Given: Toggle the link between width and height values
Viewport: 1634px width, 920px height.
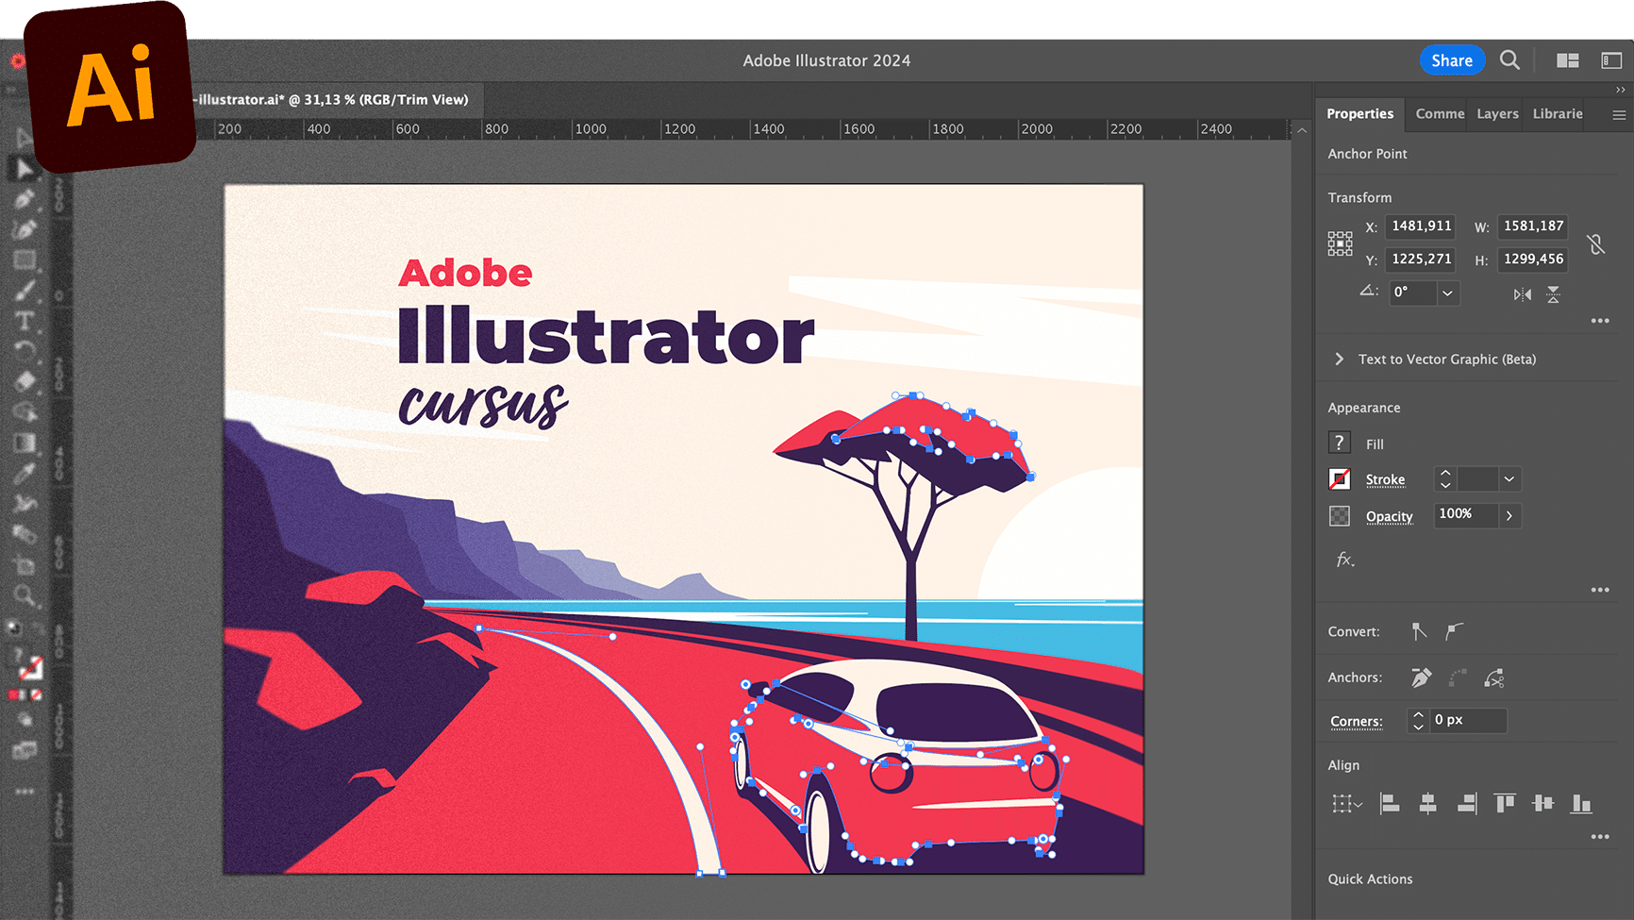Looking at the screenshot, I should click(x=1595, y=243).
